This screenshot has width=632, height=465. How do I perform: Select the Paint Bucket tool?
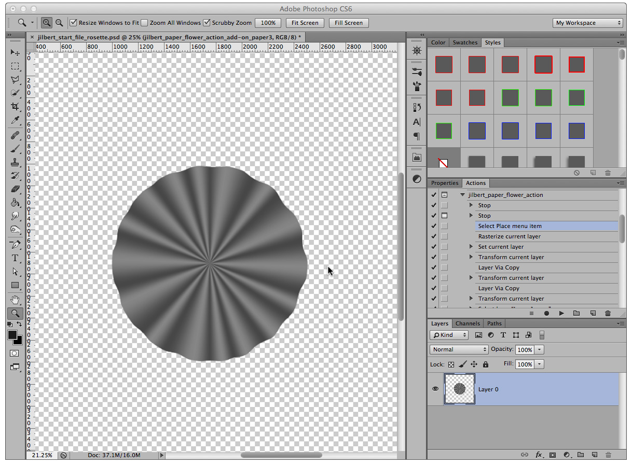(x=15, y=203)
